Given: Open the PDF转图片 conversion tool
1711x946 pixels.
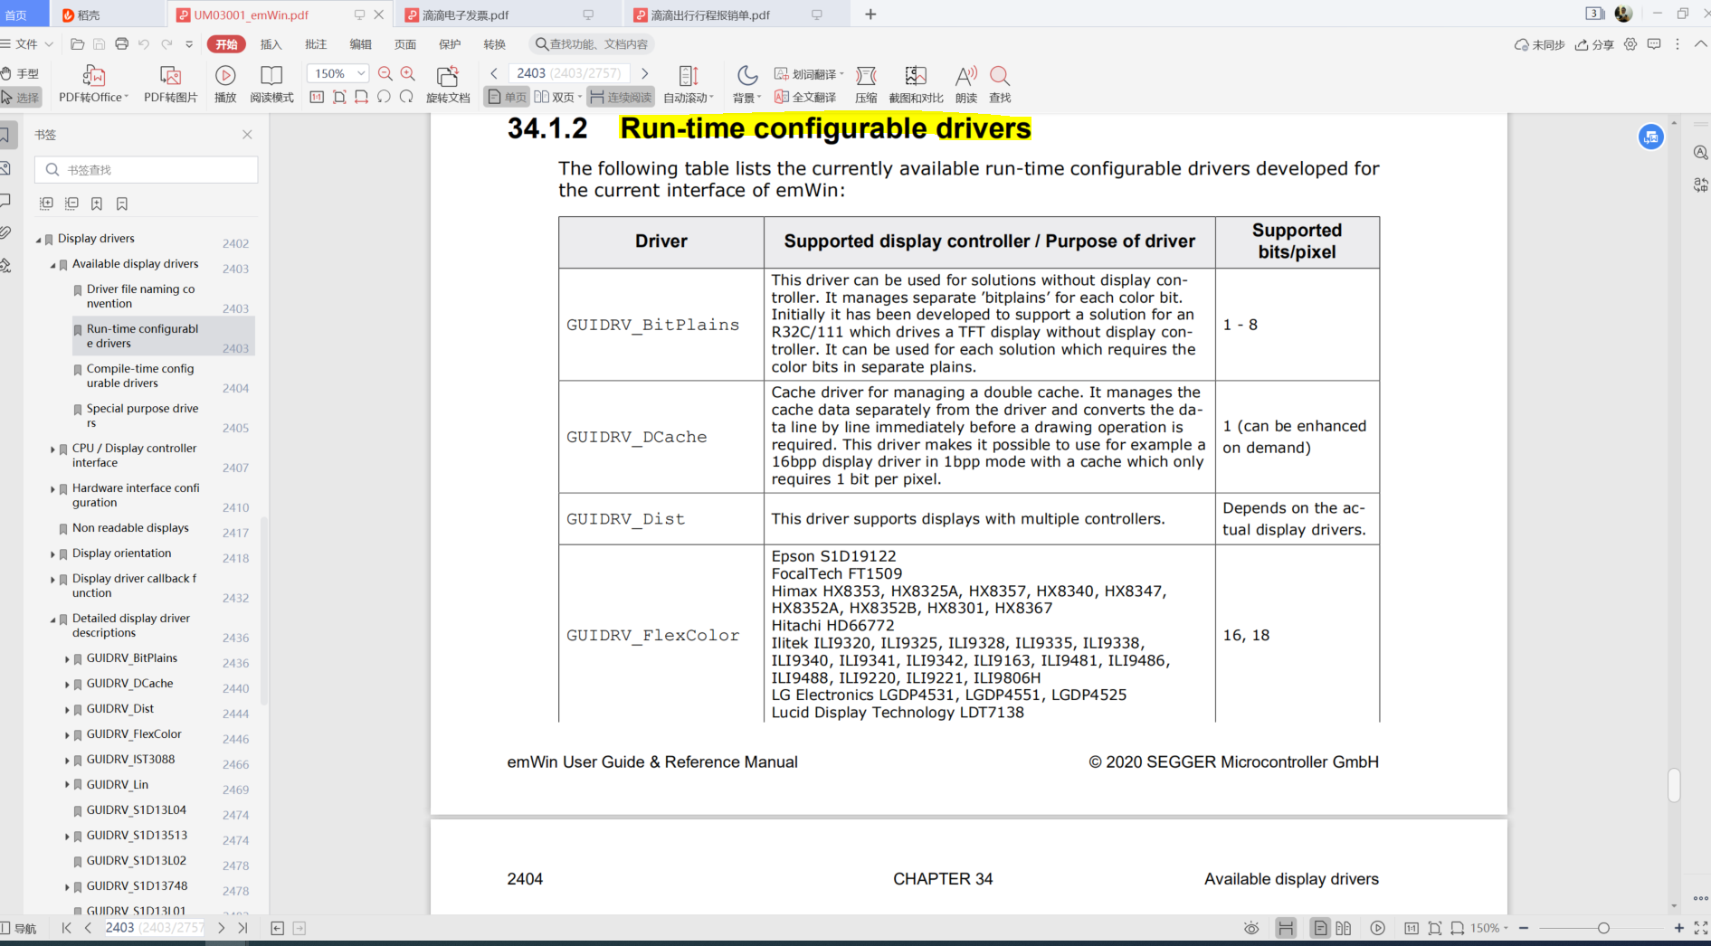Looking at the screenshot, I should tap(170, 84).
